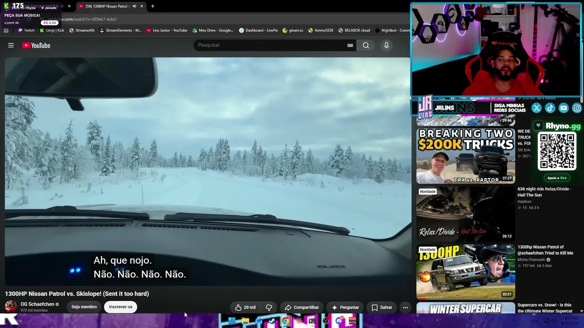The image size is (584, 328).
Task: Click the magnifying glass search button
Action: pyautogui.click(x=366, y=45)
